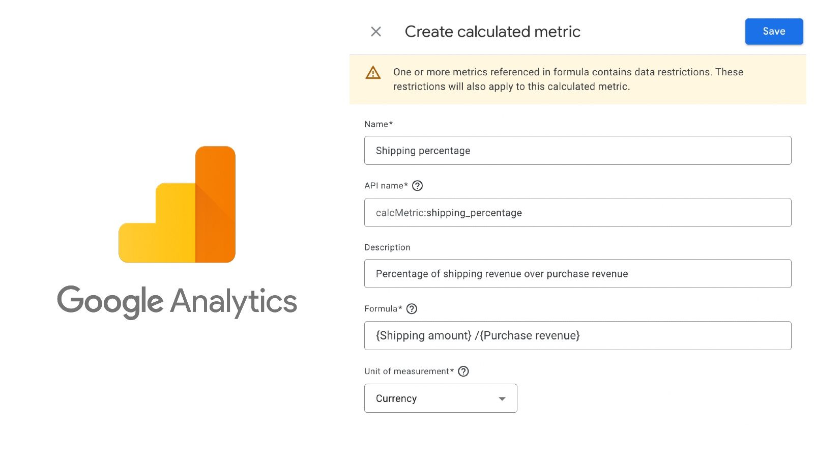Click inside the Shipping percentage name field

[x=577, y=150]
